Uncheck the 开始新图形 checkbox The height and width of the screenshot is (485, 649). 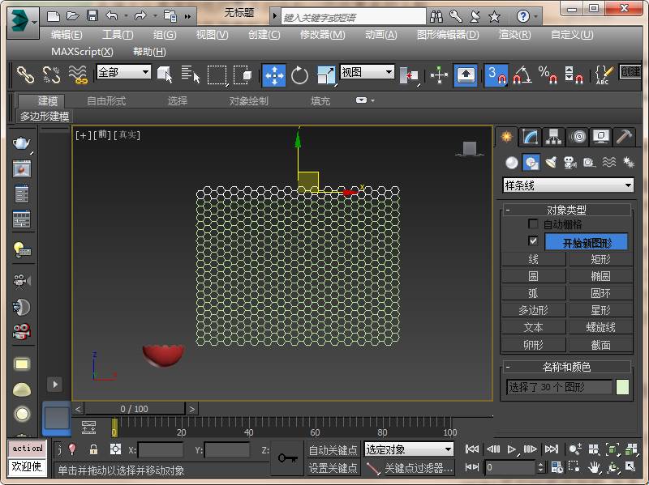pyautogui.click(x=533, y=240)
